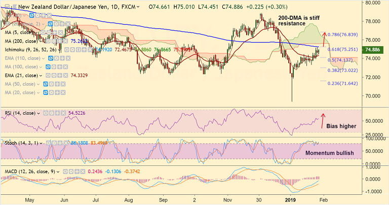Expand chevron next to EMA (110, close)

point(43,58)
